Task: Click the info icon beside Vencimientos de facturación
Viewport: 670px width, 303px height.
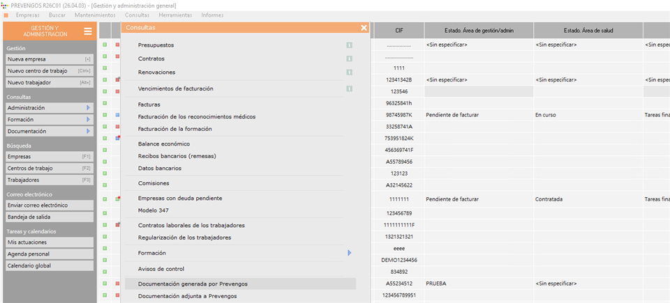Action: pyautogui.click(x=349, y=88)
